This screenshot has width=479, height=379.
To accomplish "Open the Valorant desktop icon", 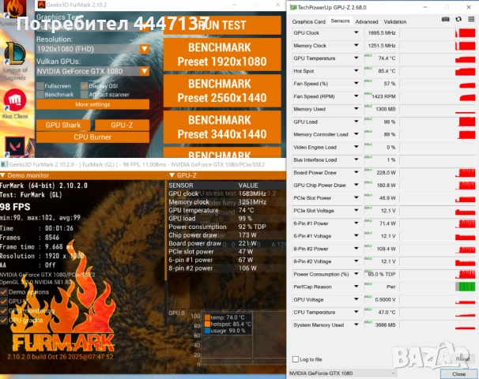I will pyautogui.click(x=15, y=147).
